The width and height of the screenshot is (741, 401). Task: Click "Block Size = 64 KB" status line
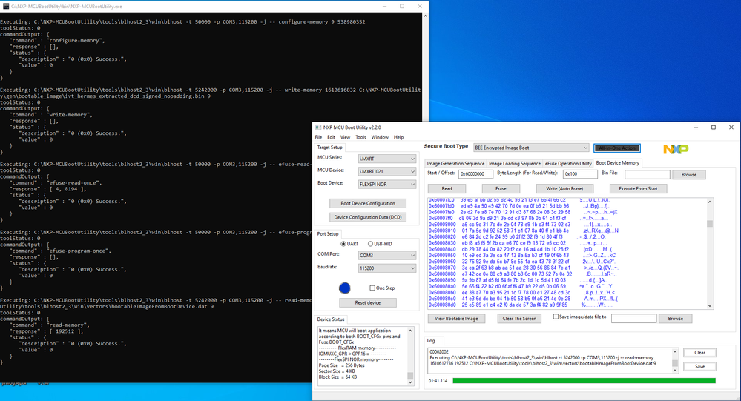point(337,377)
